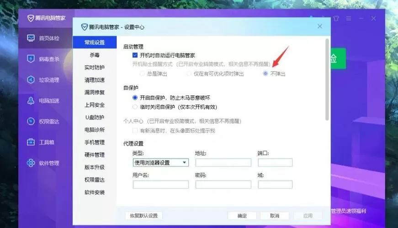Close the 设置中心 dialog

[x=320, y=26]
